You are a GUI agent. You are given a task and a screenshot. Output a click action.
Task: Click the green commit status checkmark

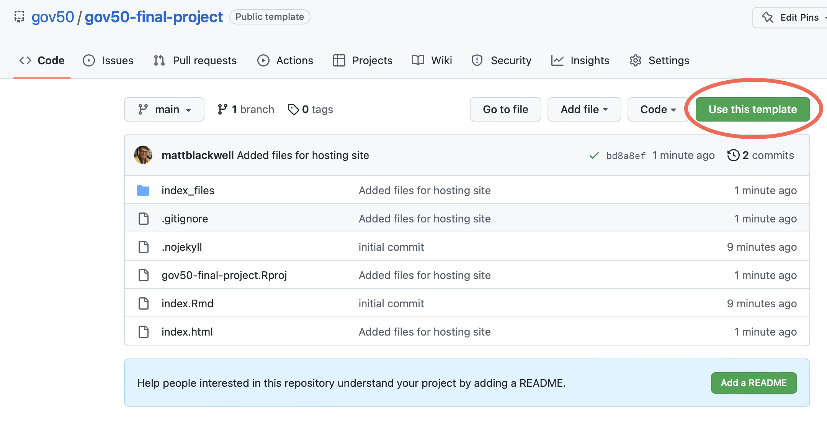click(x=594, y=156)
